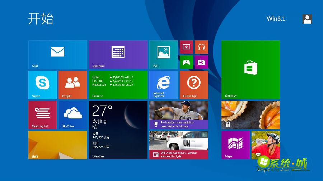Launch the Xbox Games controller tile
323x181 pixels.
tap(186, 62)
